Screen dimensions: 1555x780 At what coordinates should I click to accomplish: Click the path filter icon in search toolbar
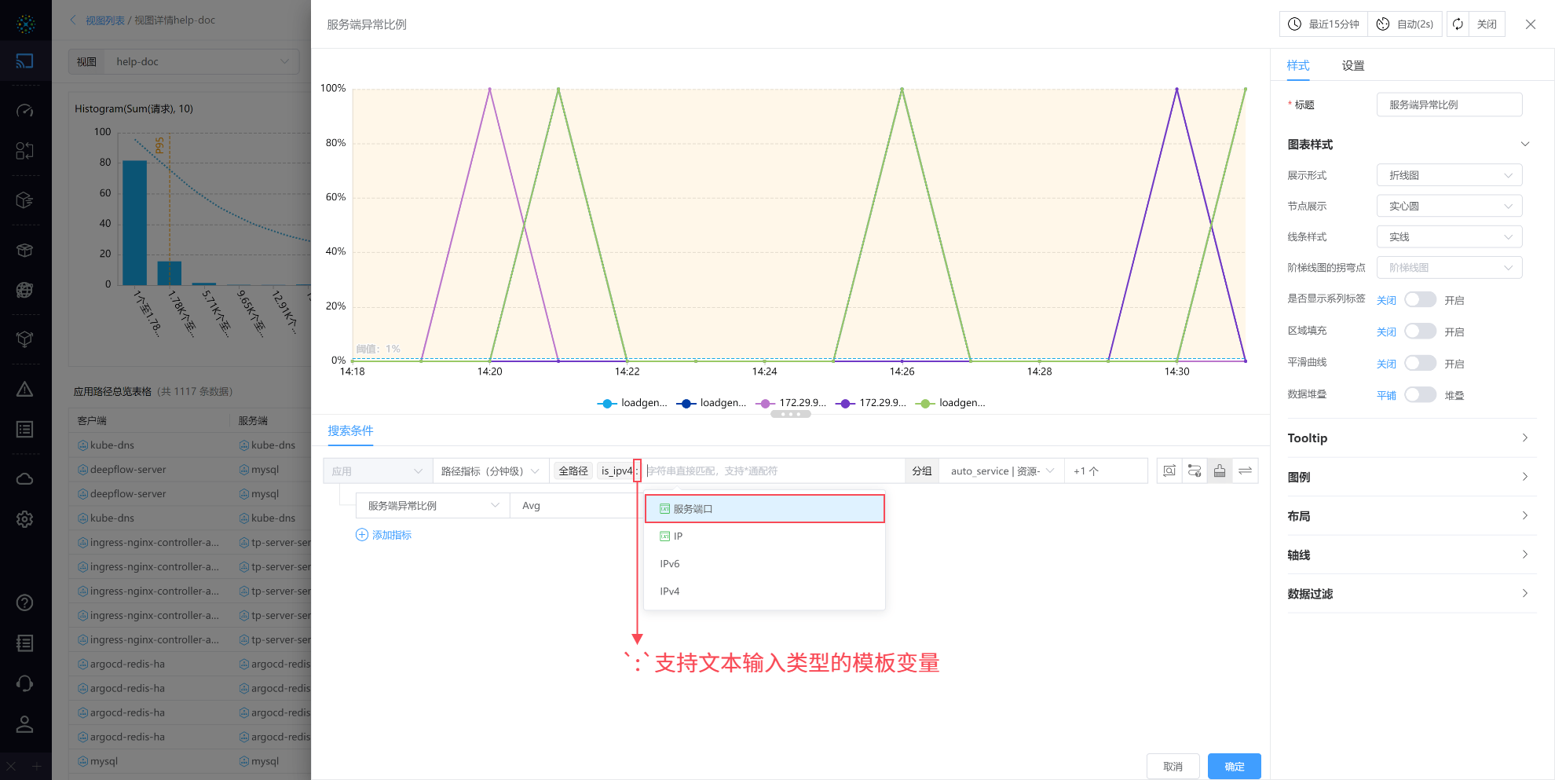[1195, 471]
